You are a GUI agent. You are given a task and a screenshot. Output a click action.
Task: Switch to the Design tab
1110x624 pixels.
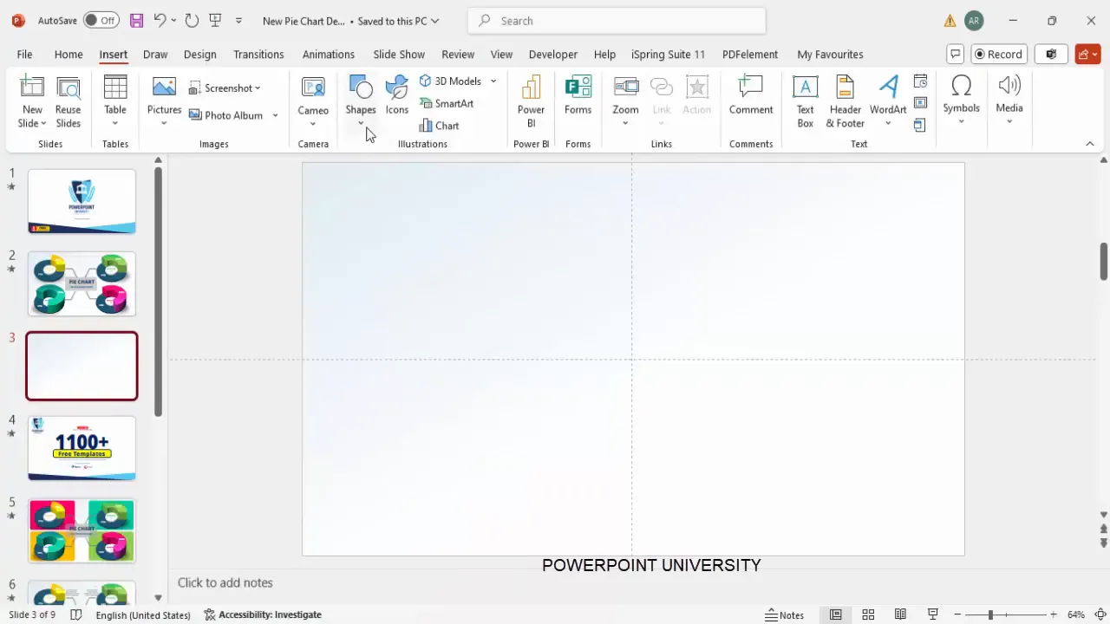pos(199,54)
